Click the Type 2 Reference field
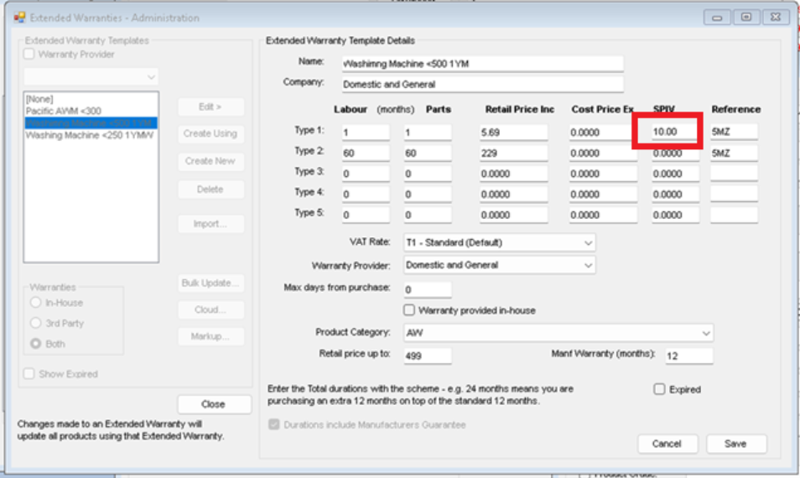Image resolution: width=800 pixels, height=478 pixels. 734,153
